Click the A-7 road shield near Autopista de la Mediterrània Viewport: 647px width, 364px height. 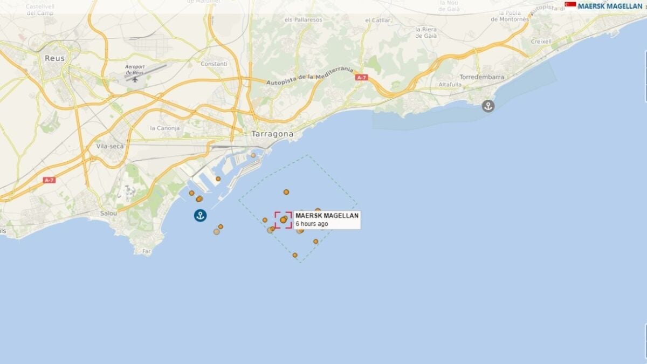(x=361, y=78)
